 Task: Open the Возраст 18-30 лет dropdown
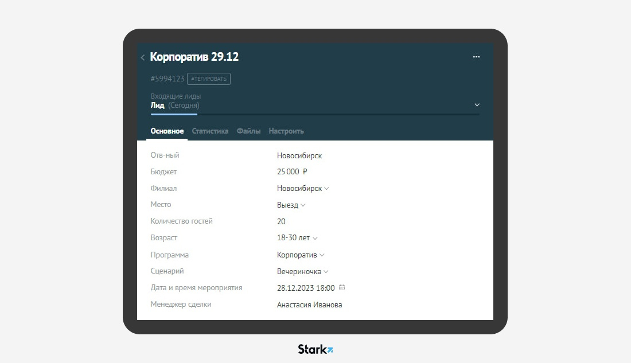297,238
